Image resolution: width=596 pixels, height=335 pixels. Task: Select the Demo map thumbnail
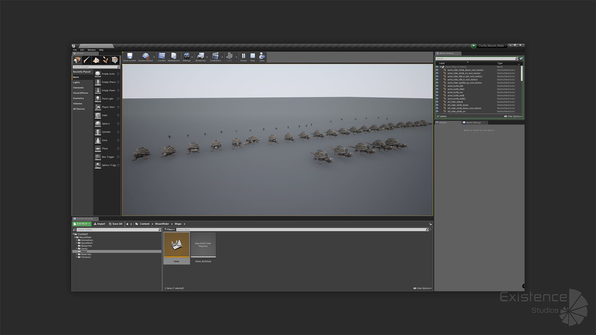click(x=177, y=245)
